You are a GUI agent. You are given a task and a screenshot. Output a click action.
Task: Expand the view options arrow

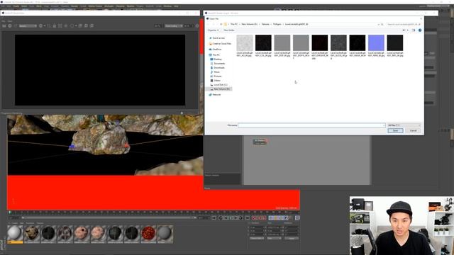pos(408,30)
